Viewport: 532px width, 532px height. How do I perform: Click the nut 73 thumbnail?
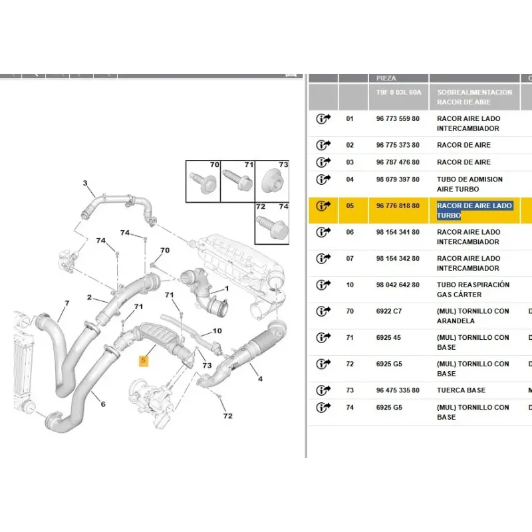pyautogui.click(x=273, y=180)
